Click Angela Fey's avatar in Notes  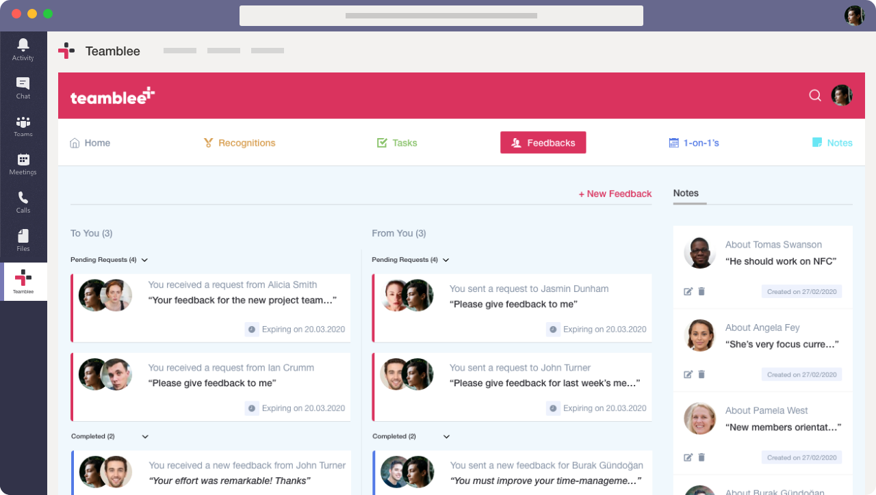coord(699,336)
